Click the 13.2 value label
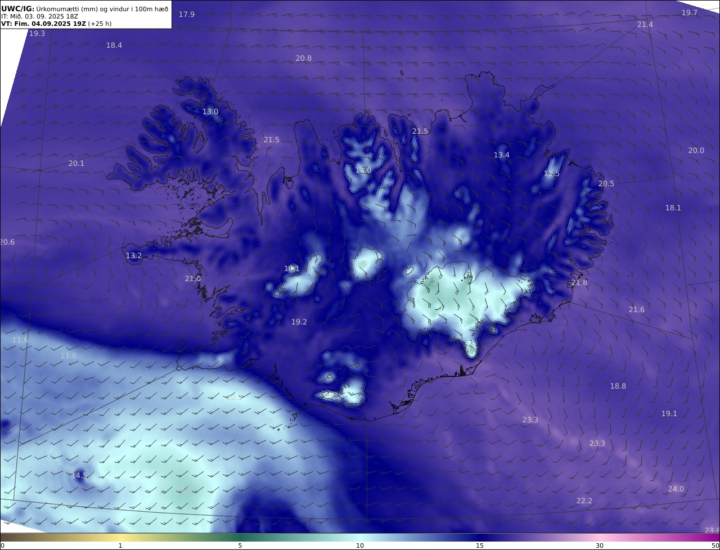 134,255
